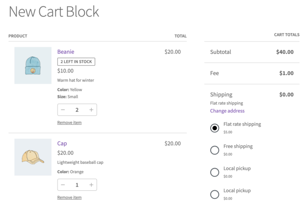Image resolution: width=308 pixels, height=204 pixels.
Task: Click the Beanie product thumbnail
Action: (x=33, y=66)
